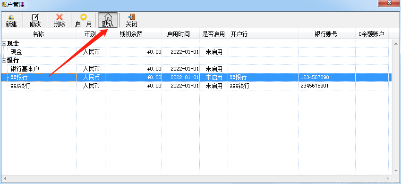The height and width of the screenshot is (184, 401).
Task: Close the 账户管理 window
Action: tap(389, 2)
